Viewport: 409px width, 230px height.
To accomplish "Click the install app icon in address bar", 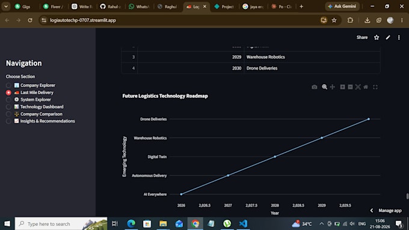I will click(x=324, y=20).
